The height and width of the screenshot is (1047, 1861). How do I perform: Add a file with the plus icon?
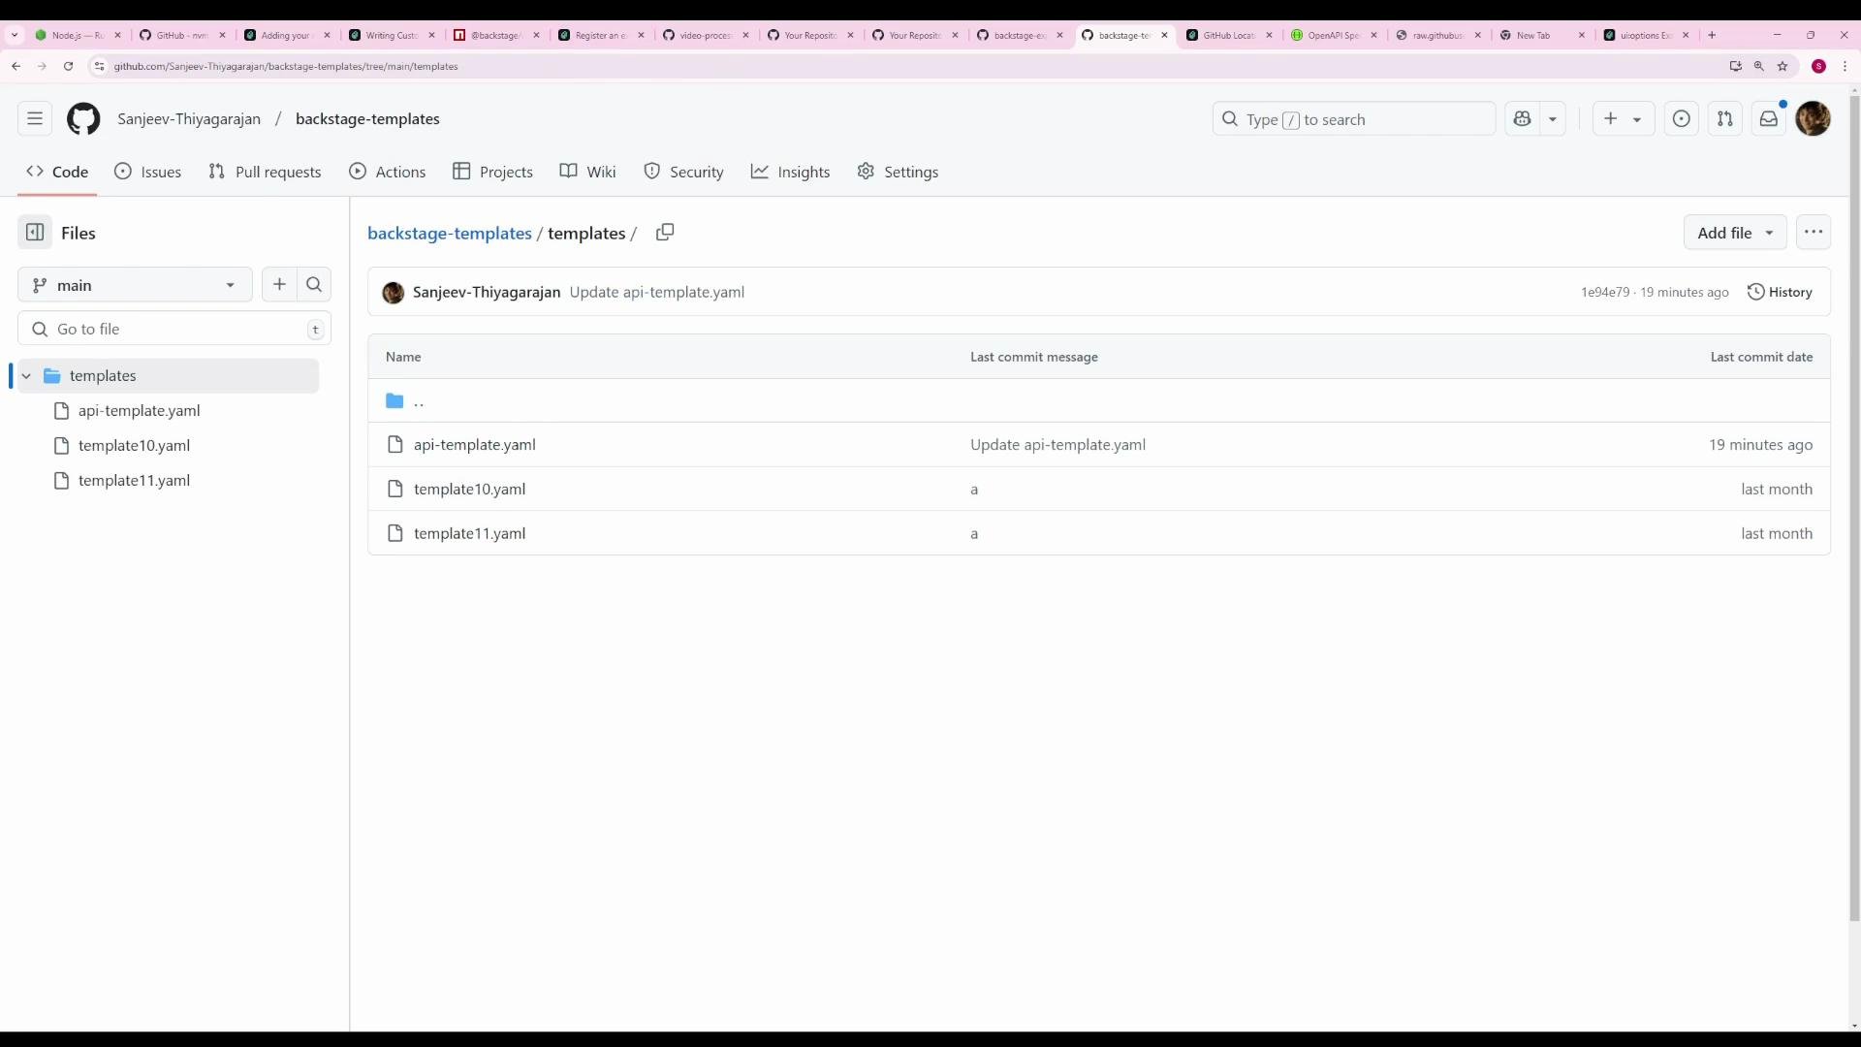279,284
